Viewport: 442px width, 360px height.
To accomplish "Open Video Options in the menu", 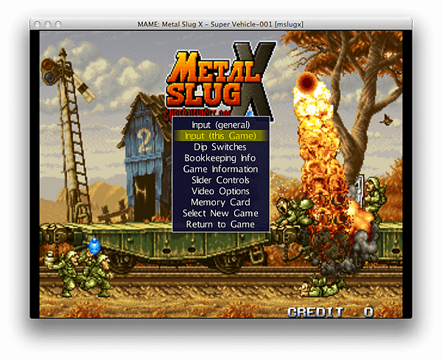I will pos(220,191).
